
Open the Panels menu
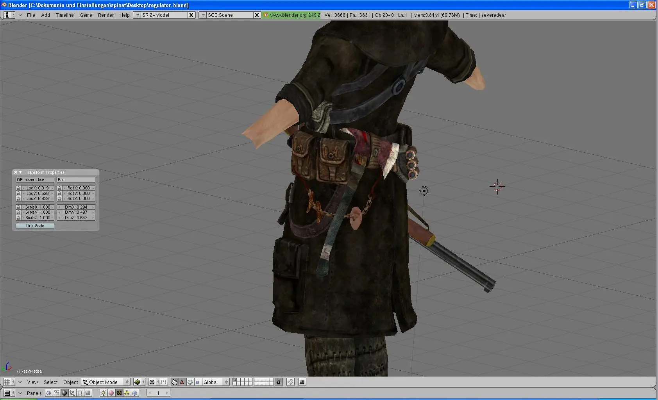point(34,393)
